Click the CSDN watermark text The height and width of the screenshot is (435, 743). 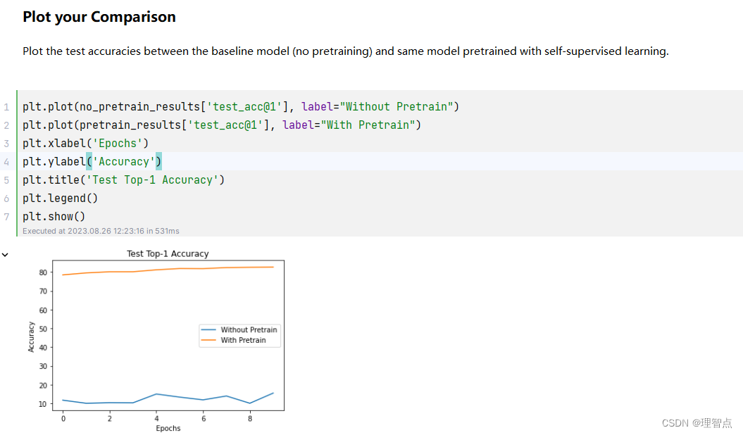point(697,423)
